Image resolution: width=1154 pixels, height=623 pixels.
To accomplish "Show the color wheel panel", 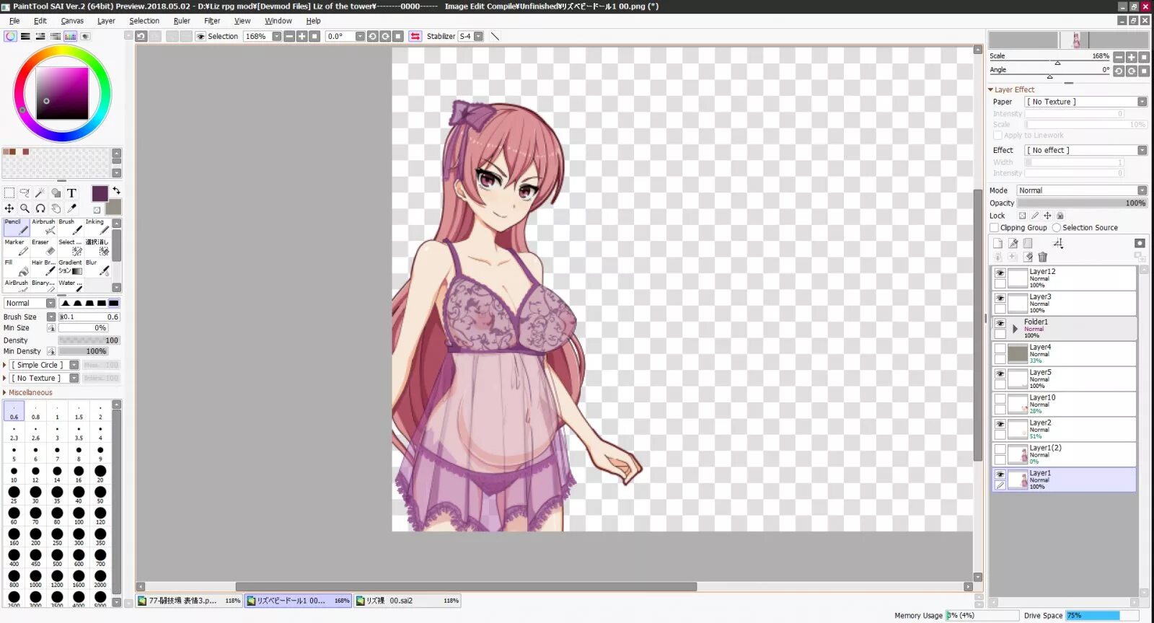I will point(10,36).
